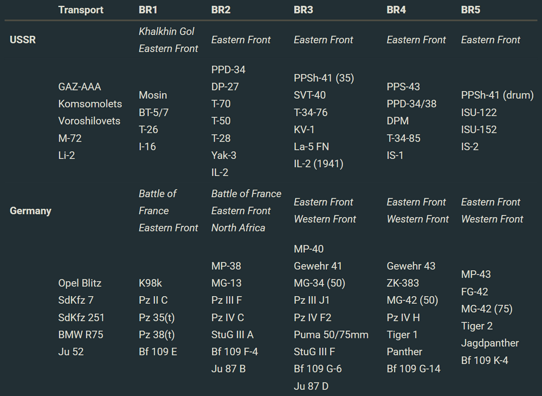Select the PPSh-41 (drum) entry
This screenshot has height=396, width=542.
click(x=497, y=95)
